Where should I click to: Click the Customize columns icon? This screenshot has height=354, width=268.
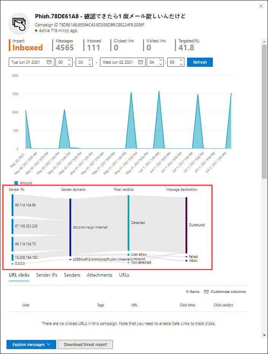(x=206, y=292)
